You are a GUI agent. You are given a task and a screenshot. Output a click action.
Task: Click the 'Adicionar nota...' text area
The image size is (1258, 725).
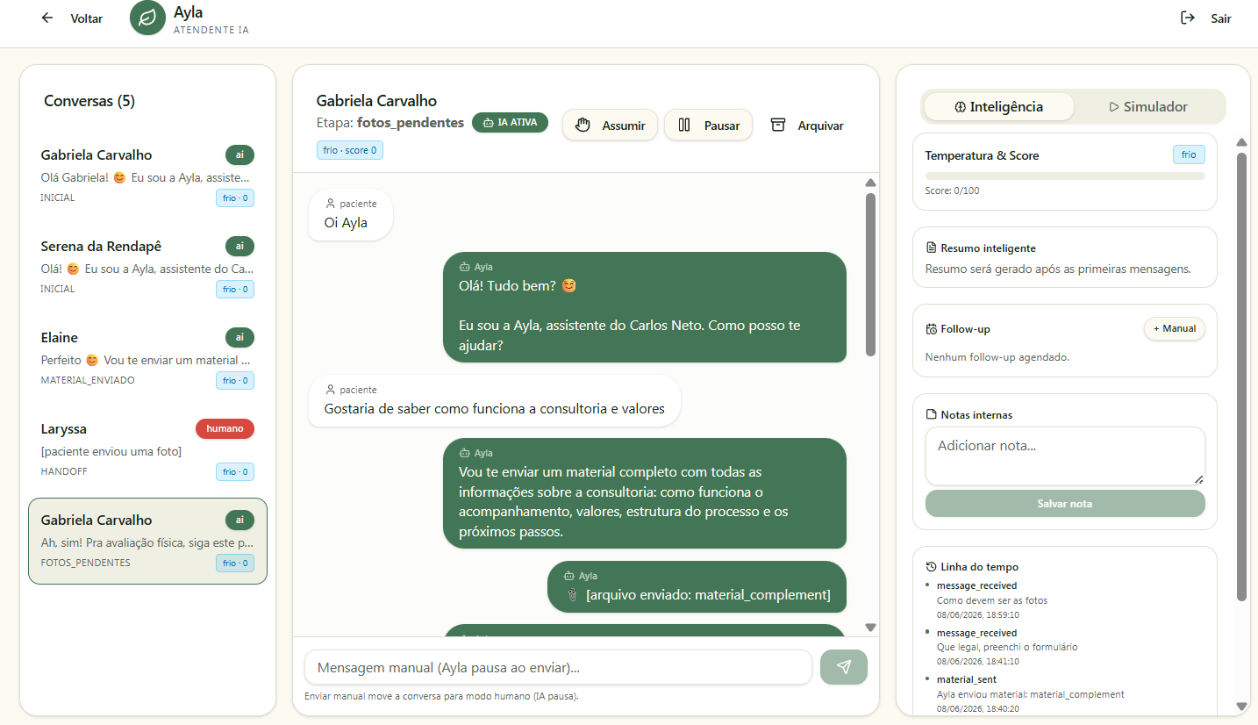pyautogui.click(x=1065, y=456)
